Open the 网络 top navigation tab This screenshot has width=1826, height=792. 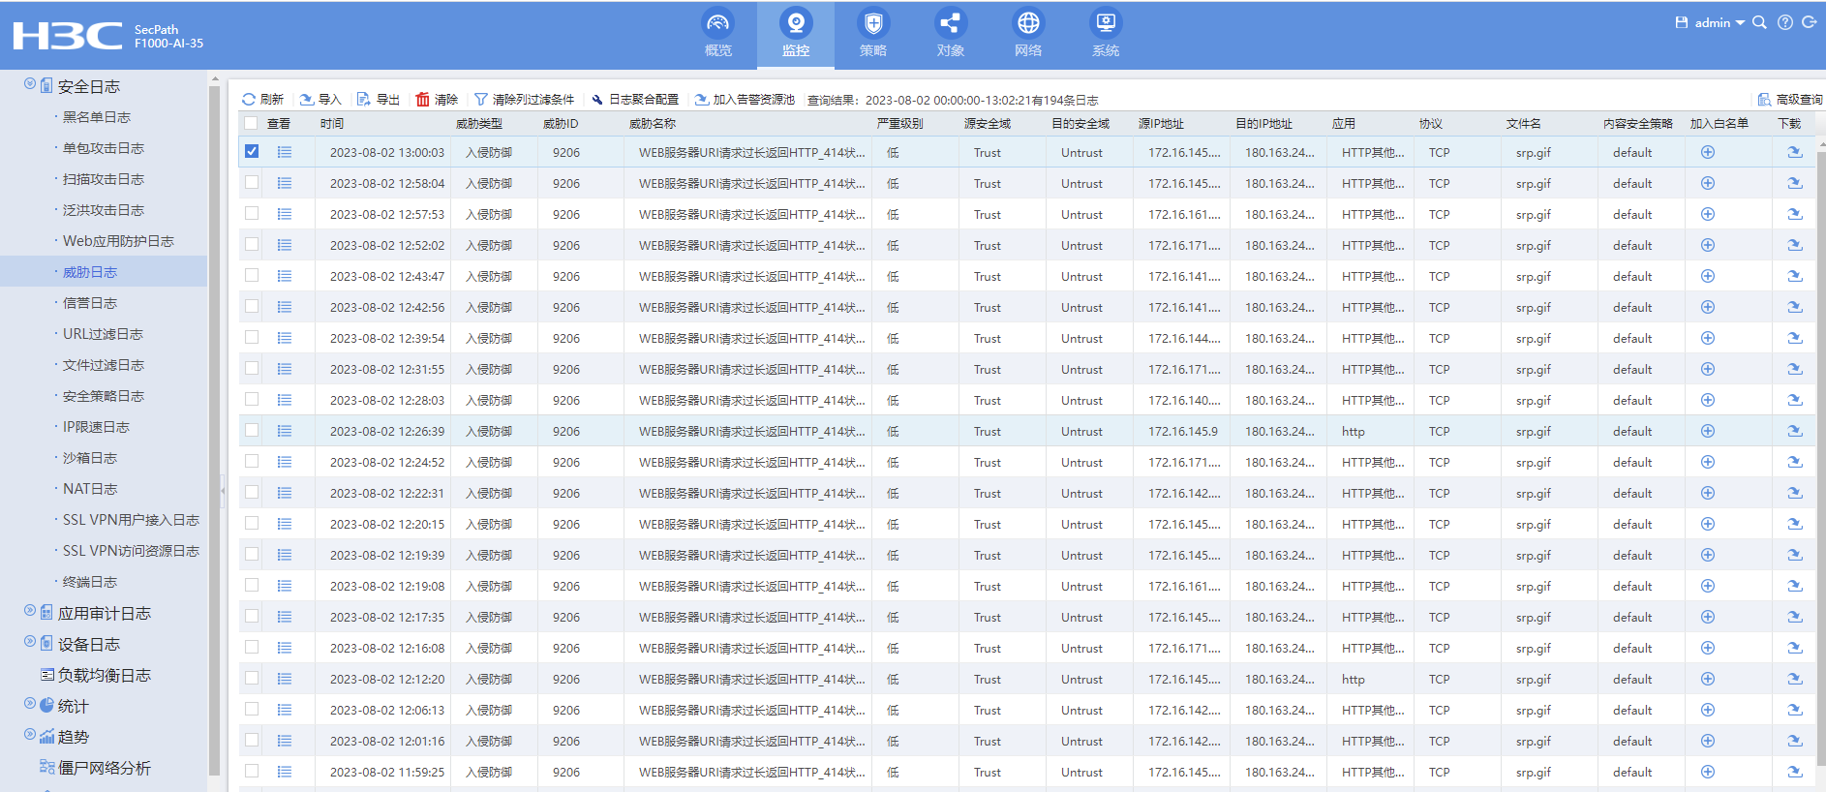[x=1028, y=34]
